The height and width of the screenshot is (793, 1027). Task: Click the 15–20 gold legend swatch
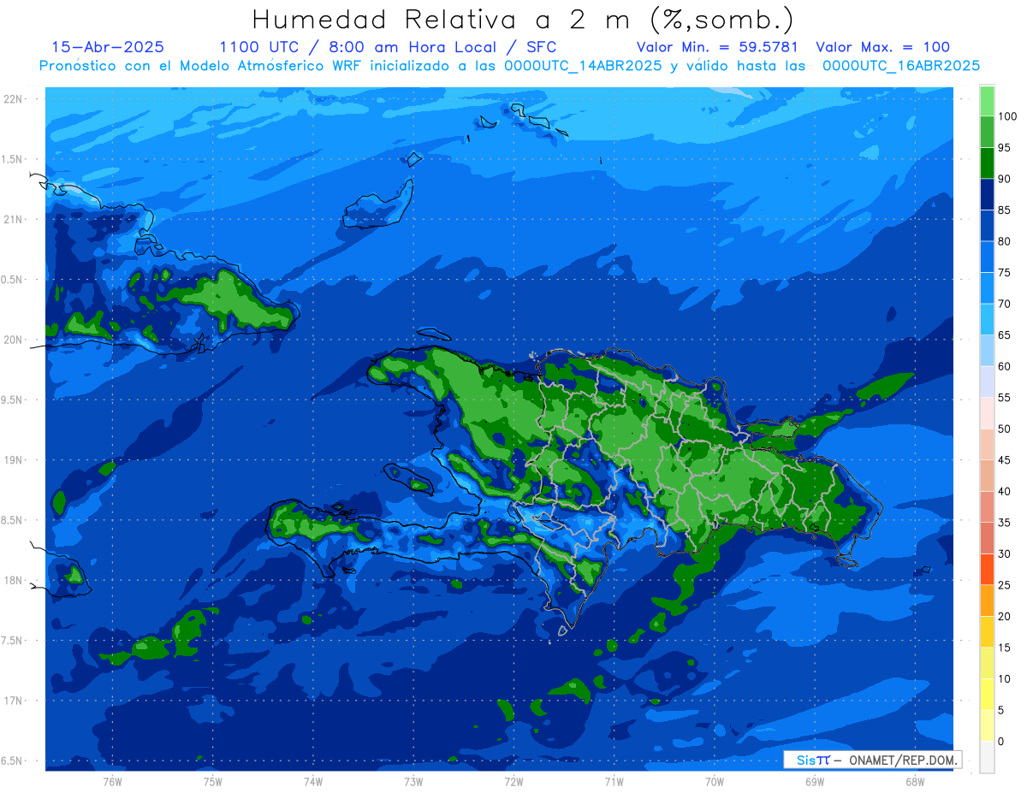pos(987,631)
